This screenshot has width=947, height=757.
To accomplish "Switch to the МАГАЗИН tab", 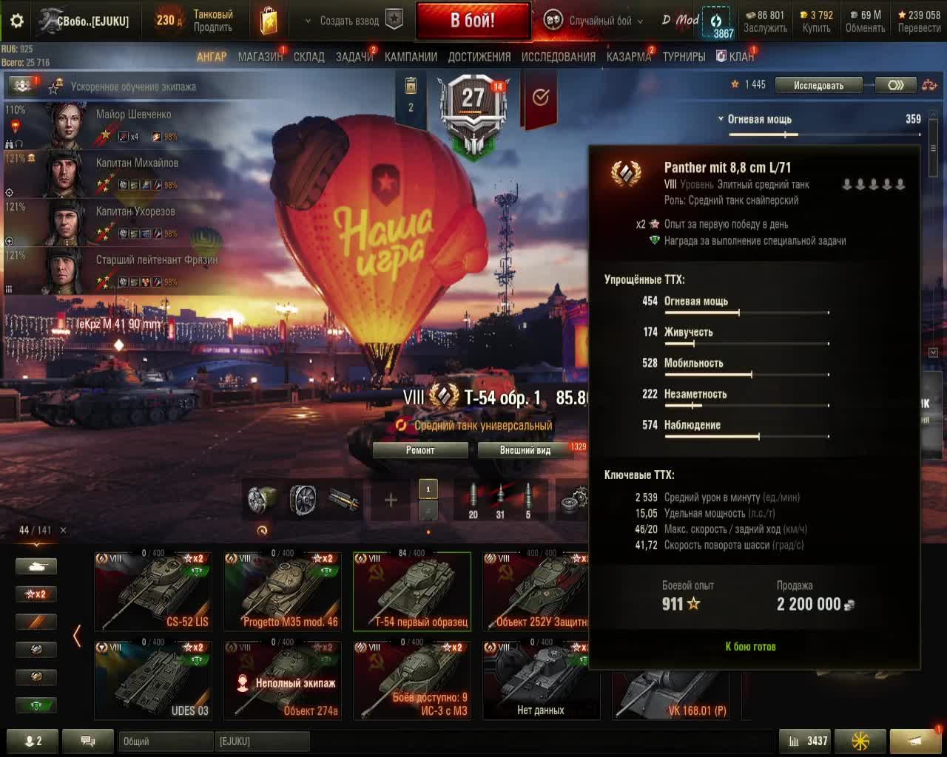I will tap(260, 57).
